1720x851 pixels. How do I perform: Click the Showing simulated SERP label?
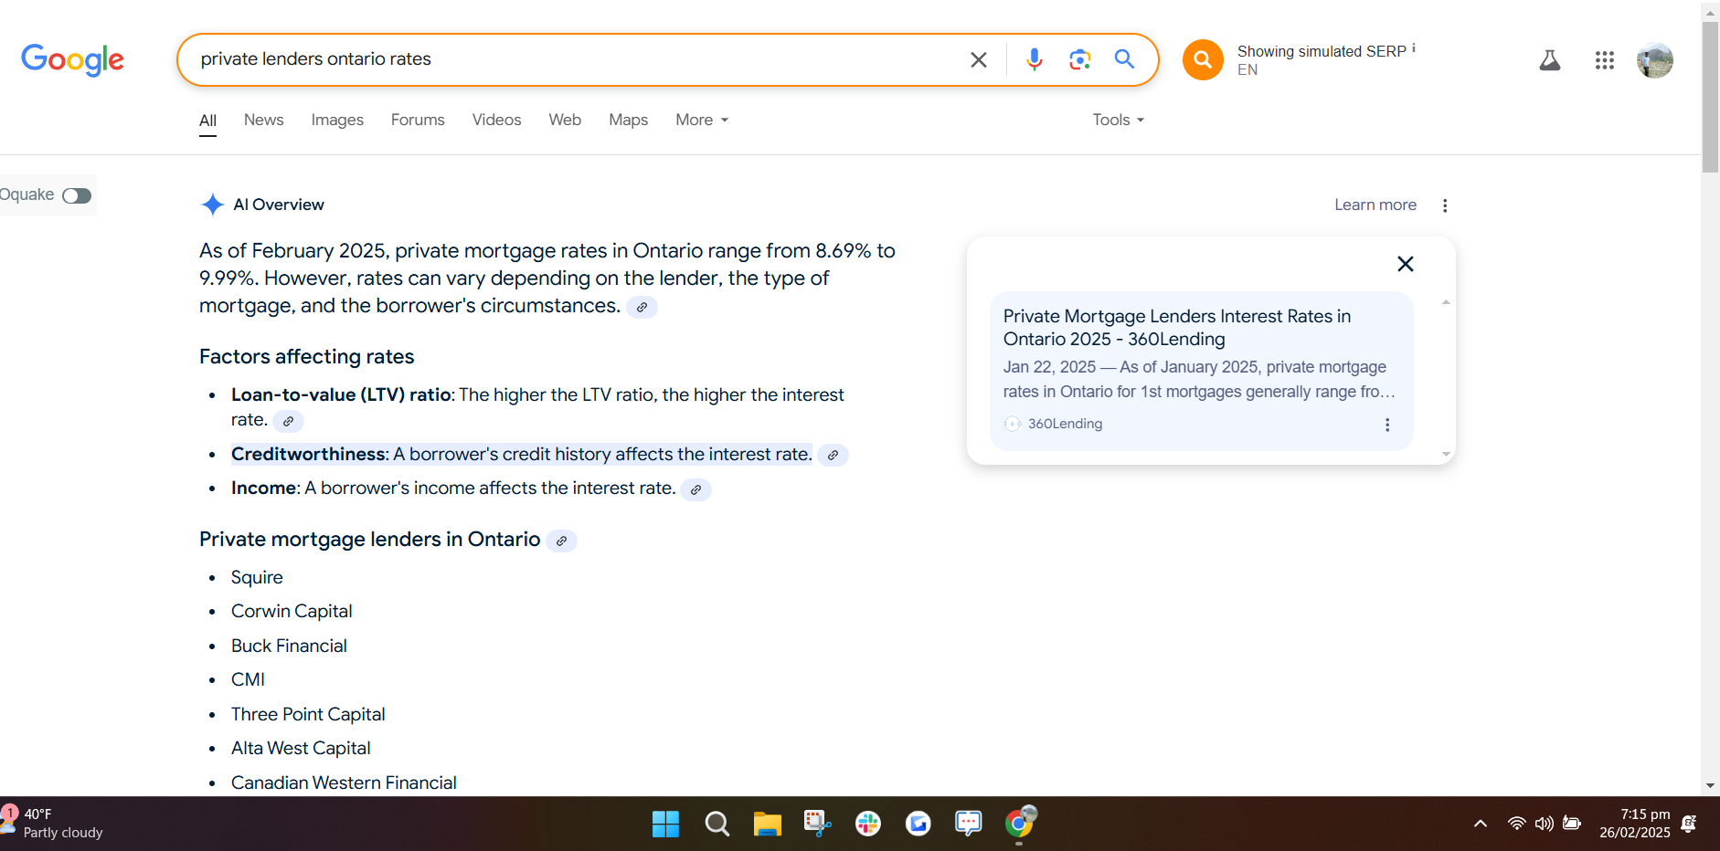coord(1322,52)
